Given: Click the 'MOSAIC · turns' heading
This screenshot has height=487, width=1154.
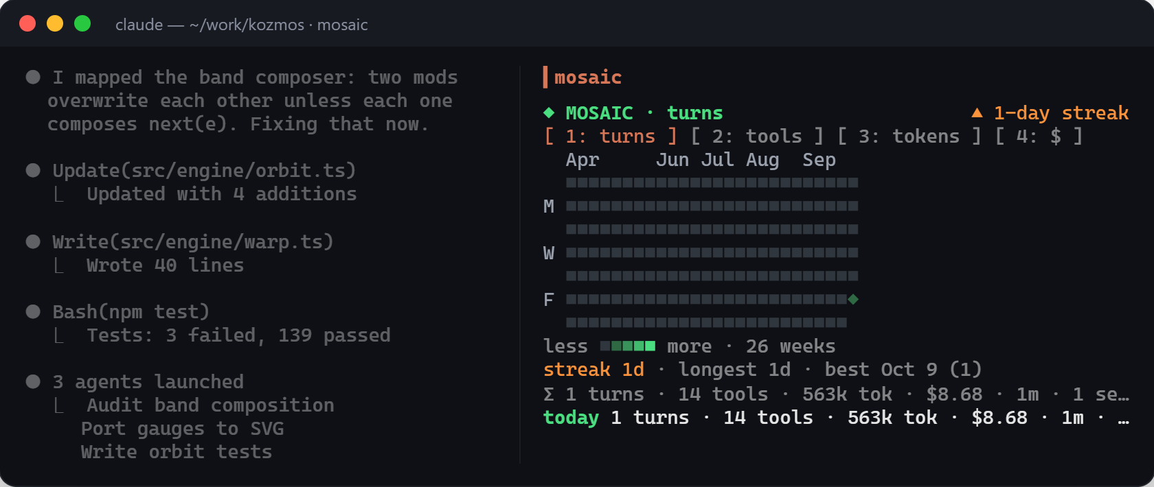Looking at the screenshot, I should tap(644, 113).
